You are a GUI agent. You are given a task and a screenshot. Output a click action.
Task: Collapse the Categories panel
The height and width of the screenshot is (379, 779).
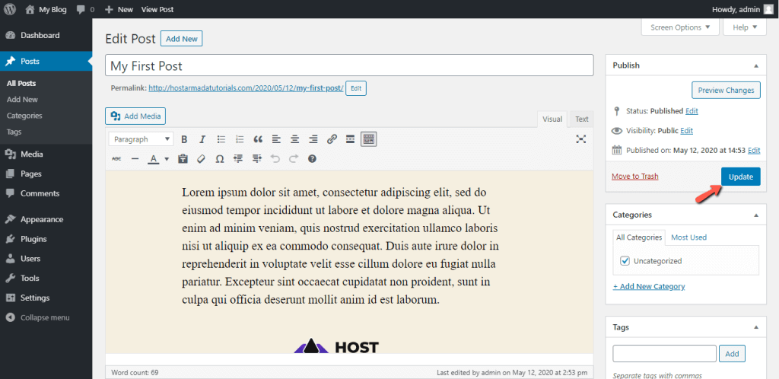[756, 215]
